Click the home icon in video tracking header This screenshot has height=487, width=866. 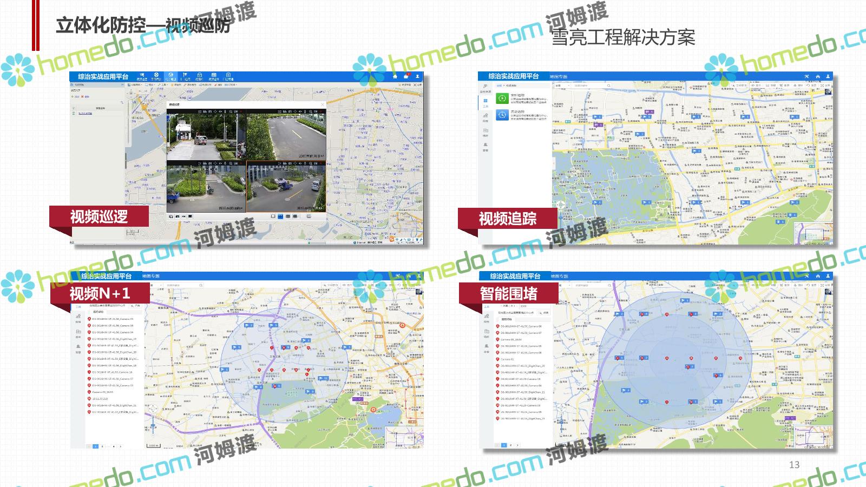818,76
